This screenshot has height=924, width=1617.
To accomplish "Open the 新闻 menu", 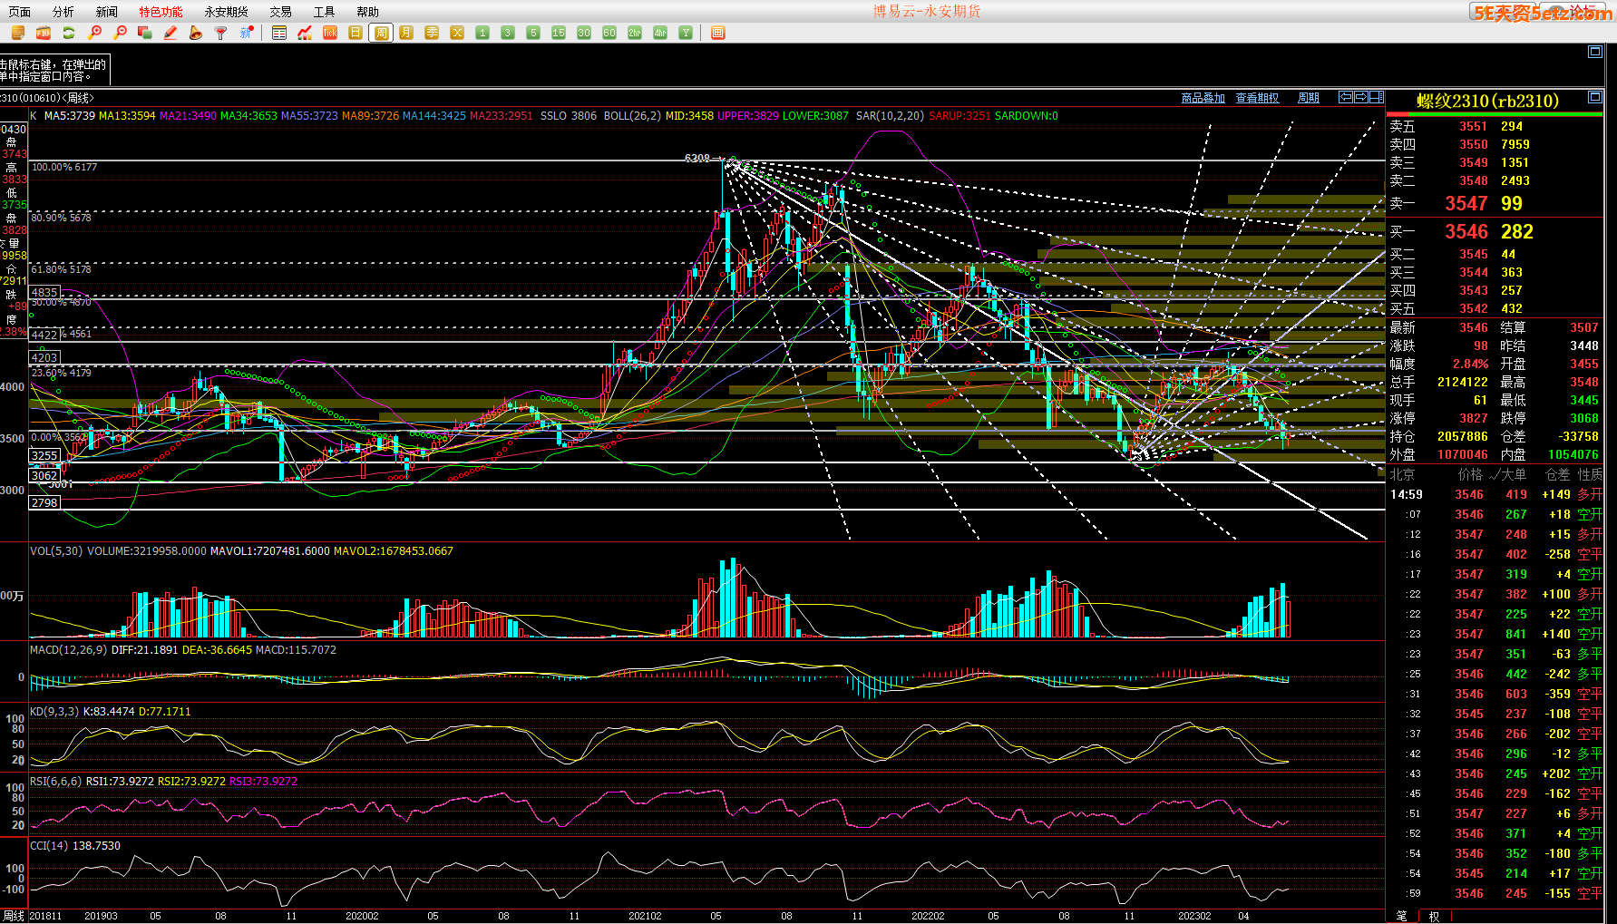I will point(106,12).
